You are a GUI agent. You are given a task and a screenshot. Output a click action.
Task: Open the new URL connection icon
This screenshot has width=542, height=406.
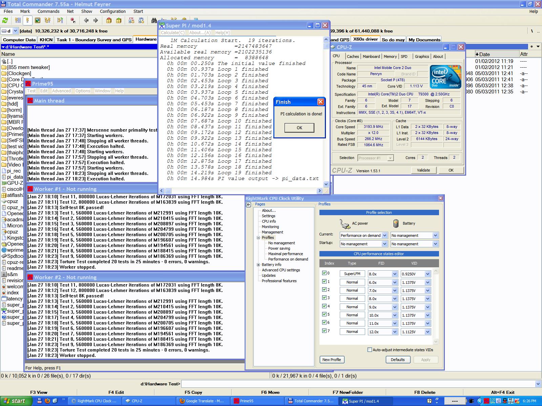141,21
